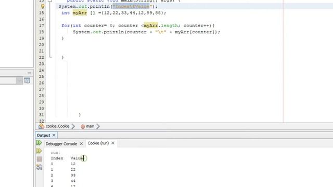Click myArr[counter] on line 18
Screen dimensions: 333x187
click(x=195, y=32)
